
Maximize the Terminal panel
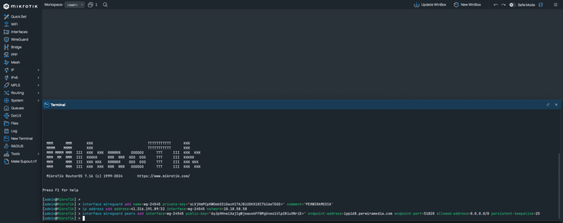point(548,104)
